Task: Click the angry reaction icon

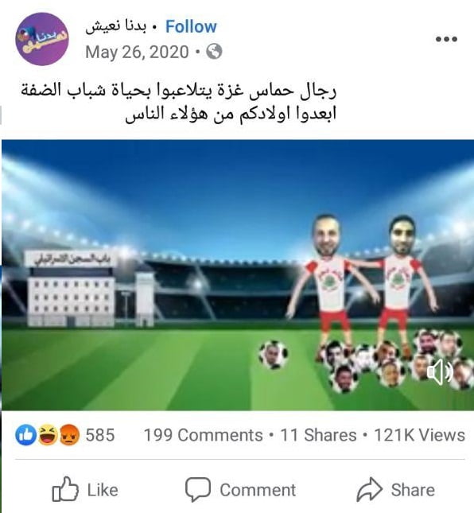Action: (x=69, y=435)
